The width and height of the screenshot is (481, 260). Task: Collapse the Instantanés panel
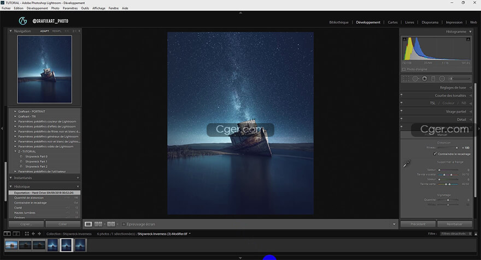coord(11,178)
